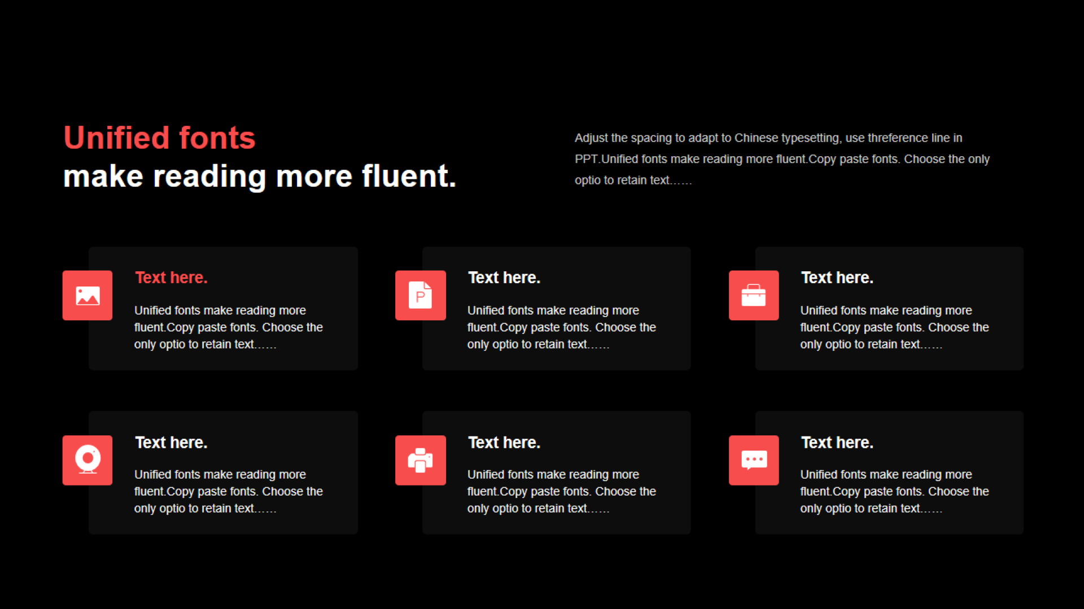Screen dimensions: 1084x609
Task: Click description paragraph in the chat bubble card
Action: pyautogui.click(x=894, y=492)
